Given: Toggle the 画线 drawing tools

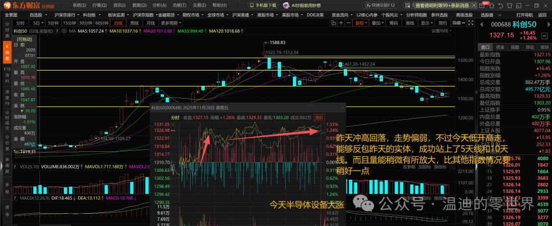Looking at the screenshot, I should pyautogui.click(x=410, y=23).
